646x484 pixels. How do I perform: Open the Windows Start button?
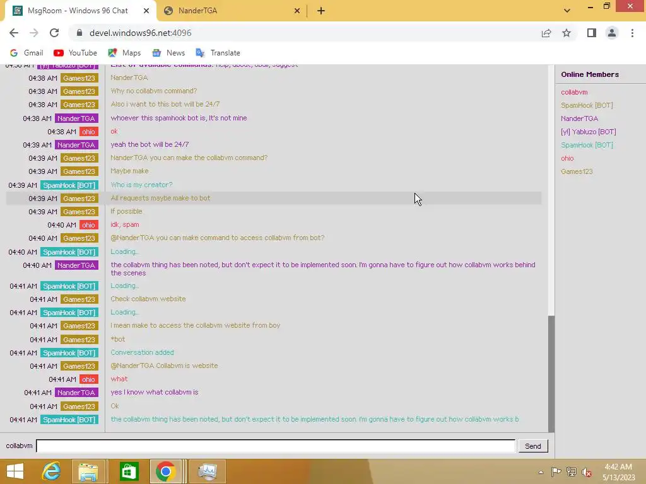15,471
